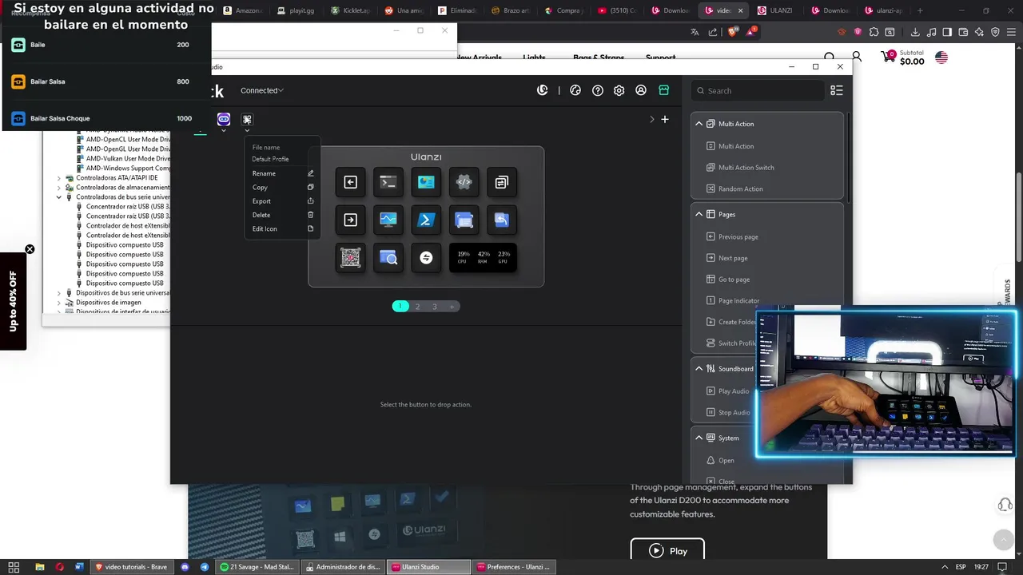
Task: Click the globe language icon in header
Action: [575, 90]
